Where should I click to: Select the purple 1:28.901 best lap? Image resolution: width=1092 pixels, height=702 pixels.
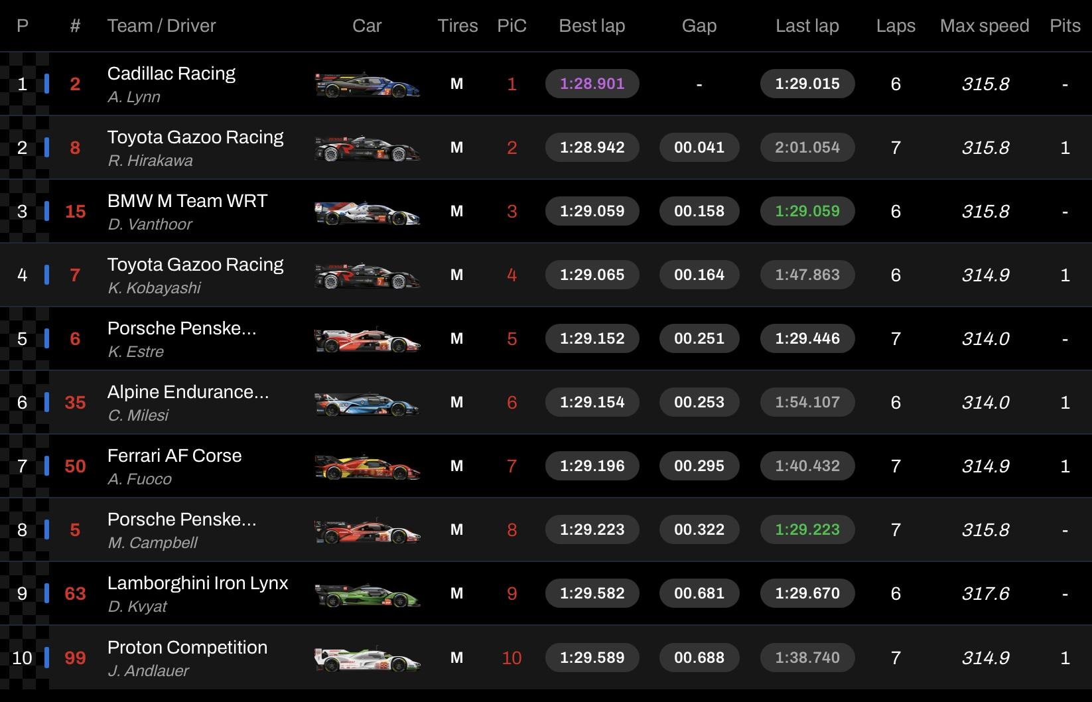[x=592, y=84]
